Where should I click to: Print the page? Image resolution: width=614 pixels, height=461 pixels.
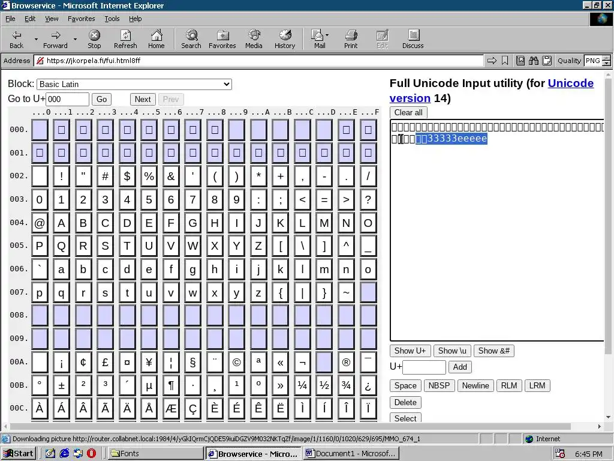click(x=351, y=39)
